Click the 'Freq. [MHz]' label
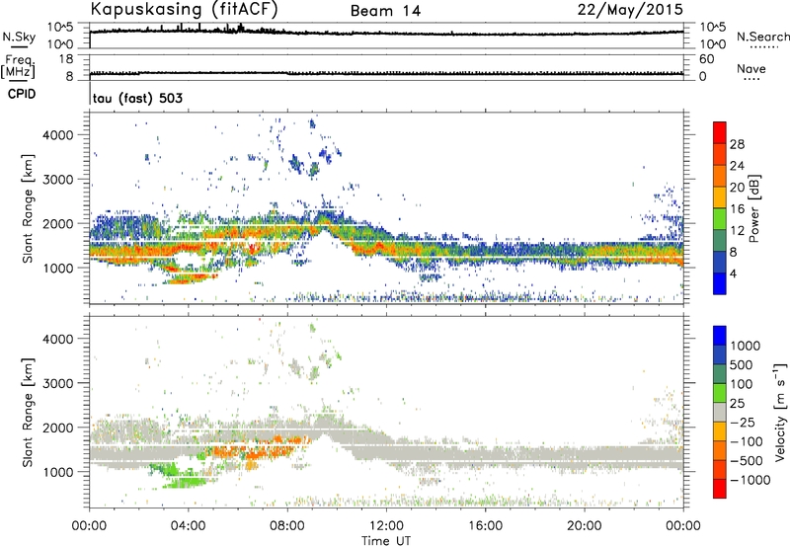Screen dimensions: 790x547 (x=19, y=66)
